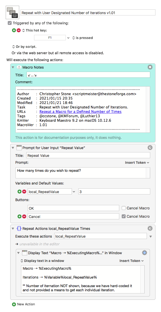Change the 'Display text in a window' popup
The image size is (161, 312).
click(x=42, y=261)
